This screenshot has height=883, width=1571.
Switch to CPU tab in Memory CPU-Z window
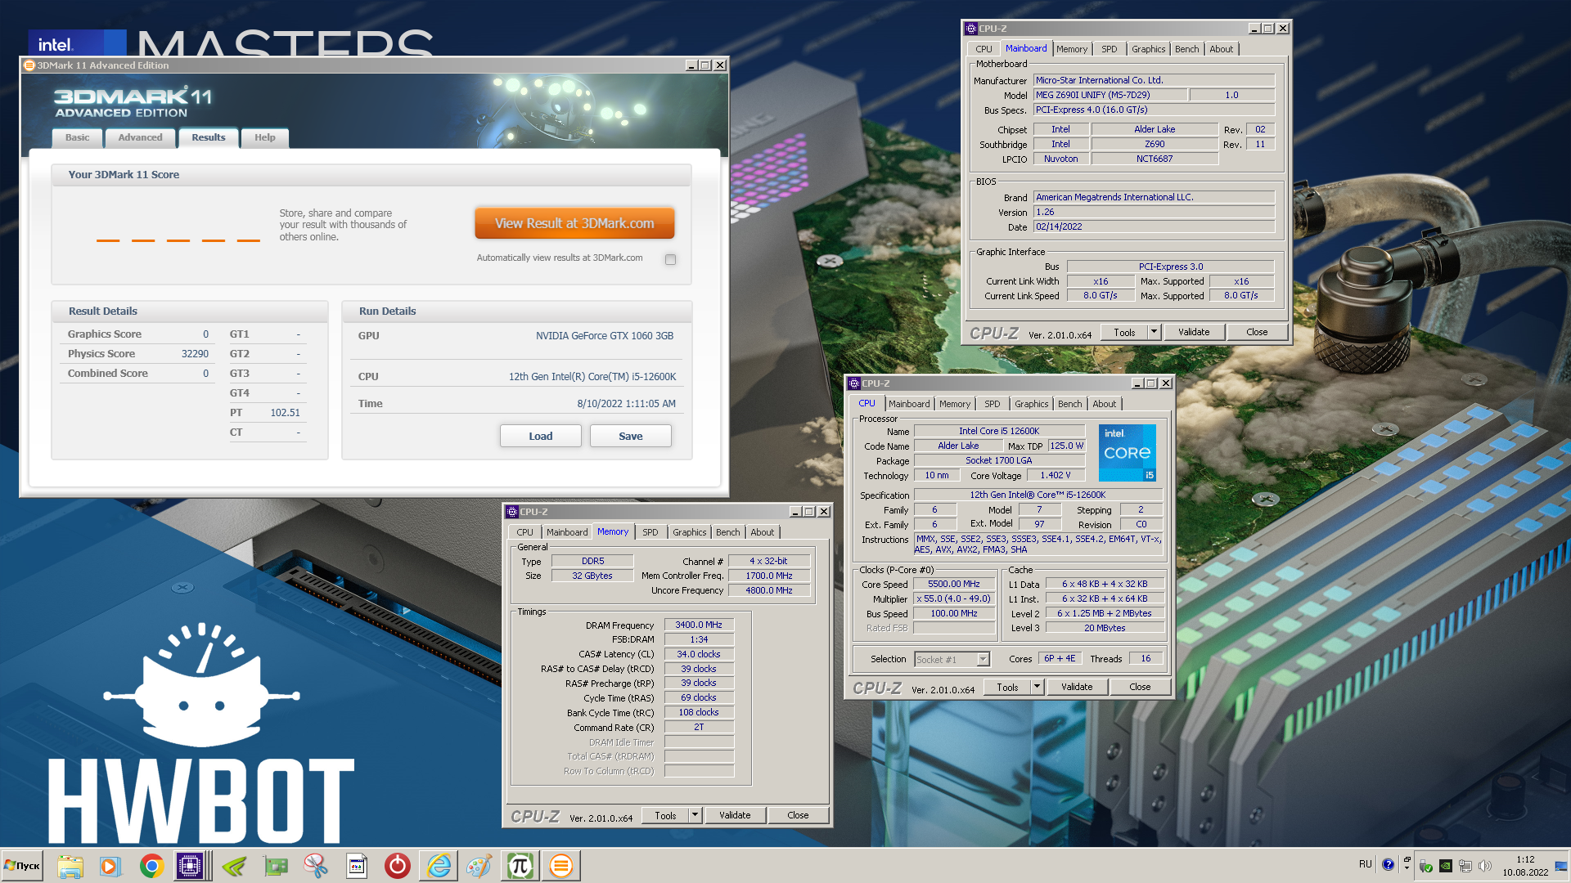pyautogui.click(x=524, y=532)
